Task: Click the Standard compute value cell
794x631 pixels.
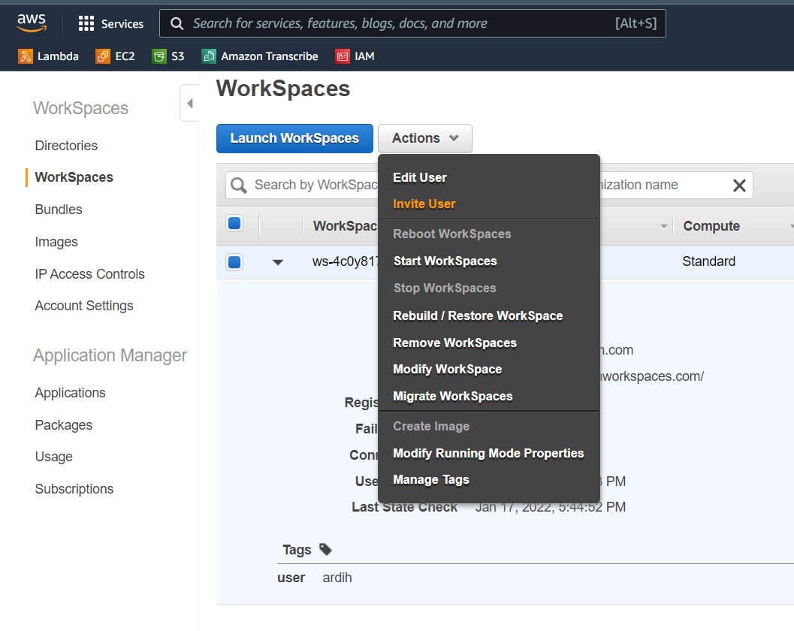Action: click(708, 261)
